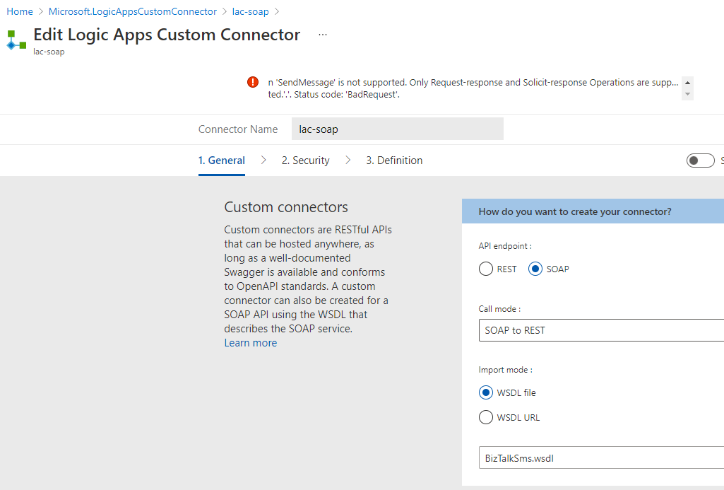Click the error message text
Screen dimensions: 724x490
[473, 88]
